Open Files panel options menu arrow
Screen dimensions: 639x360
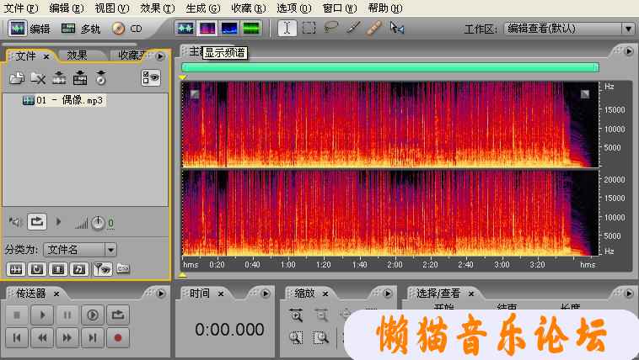pyautogui.click(x=160, y=56)
